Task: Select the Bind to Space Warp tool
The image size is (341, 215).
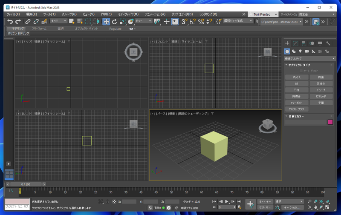Action: click(44, 21)
